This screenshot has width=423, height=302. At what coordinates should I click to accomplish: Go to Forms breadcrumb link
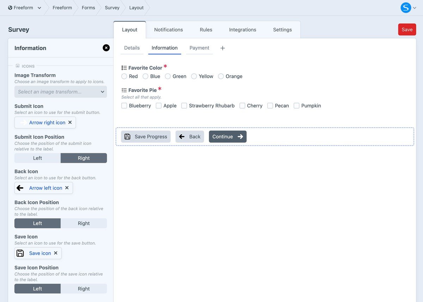click(x=88, y=8)
